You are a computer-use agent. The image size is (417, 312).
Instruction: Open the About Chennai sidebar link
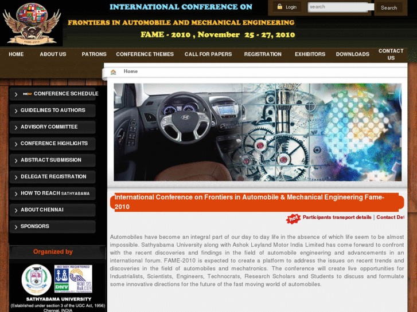click(42, 210)
